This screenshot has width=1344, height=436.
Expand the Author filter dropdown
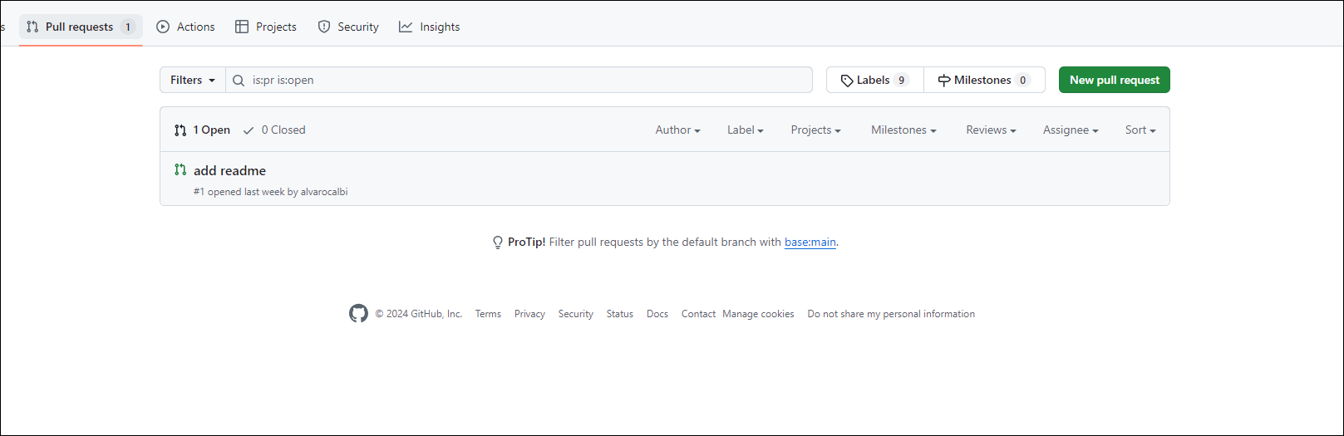point(677,130)
